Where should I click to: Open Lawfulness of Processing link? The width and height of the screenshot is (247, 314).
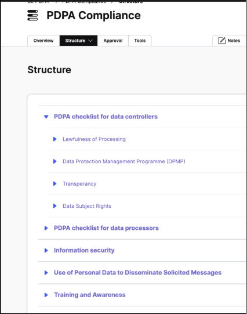click(x=94, y=139)
